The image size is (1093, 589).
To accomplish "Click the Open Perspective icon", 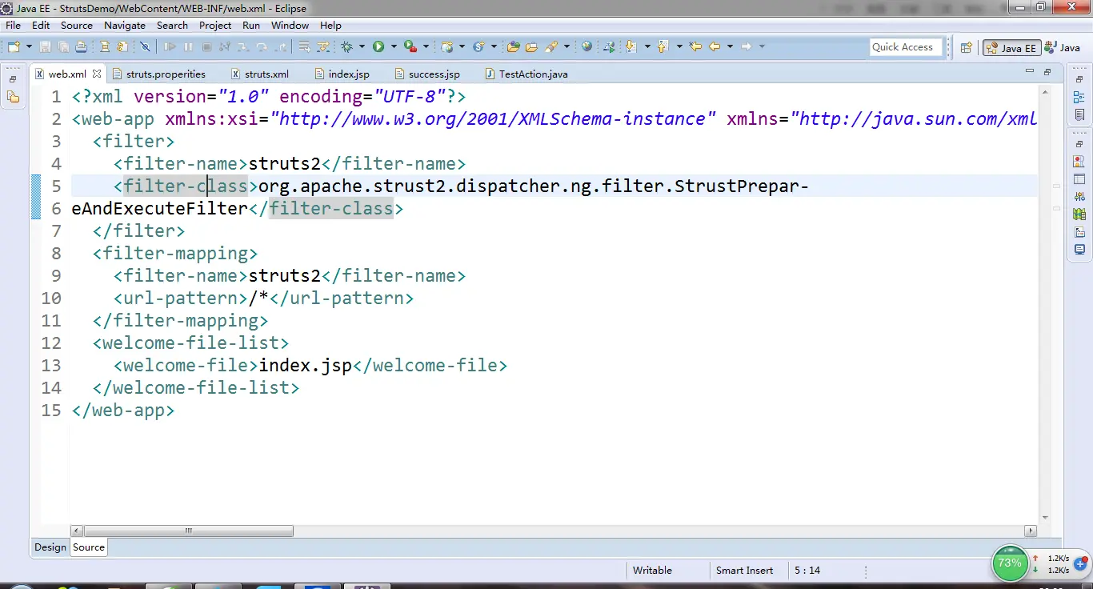I will (966, 47).
